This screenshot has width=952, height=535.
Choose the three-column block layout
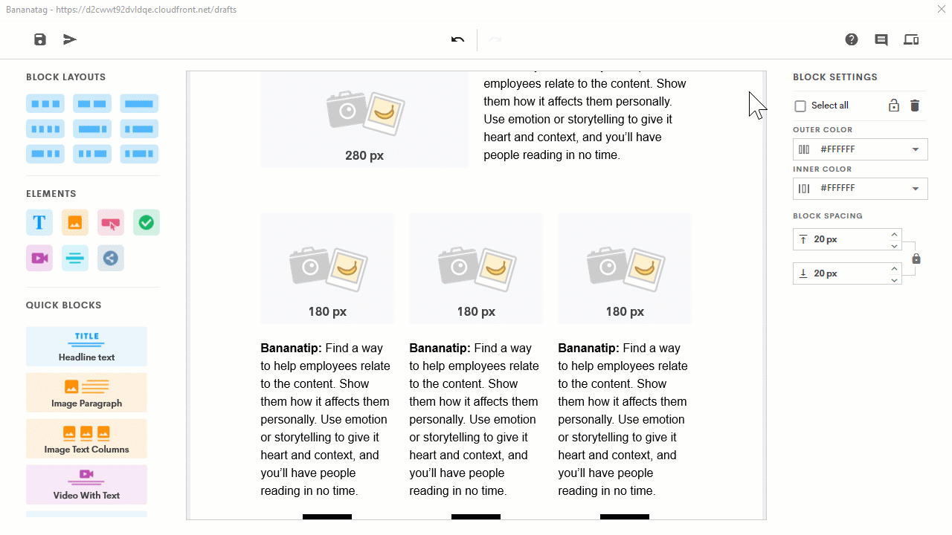tap(45, 103)
